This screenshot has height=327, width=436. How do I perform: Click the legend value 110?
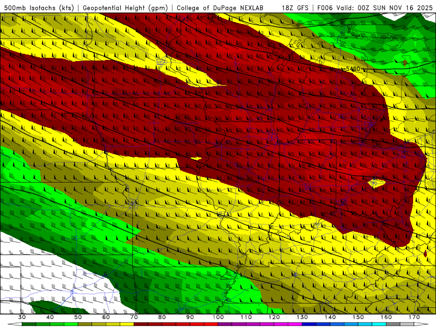pos(246,317)
